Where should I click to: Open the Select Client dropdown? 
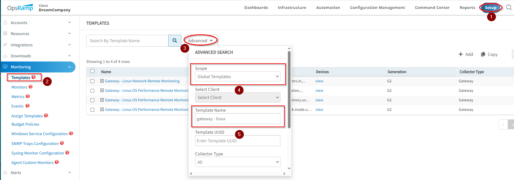click(237, 97)
